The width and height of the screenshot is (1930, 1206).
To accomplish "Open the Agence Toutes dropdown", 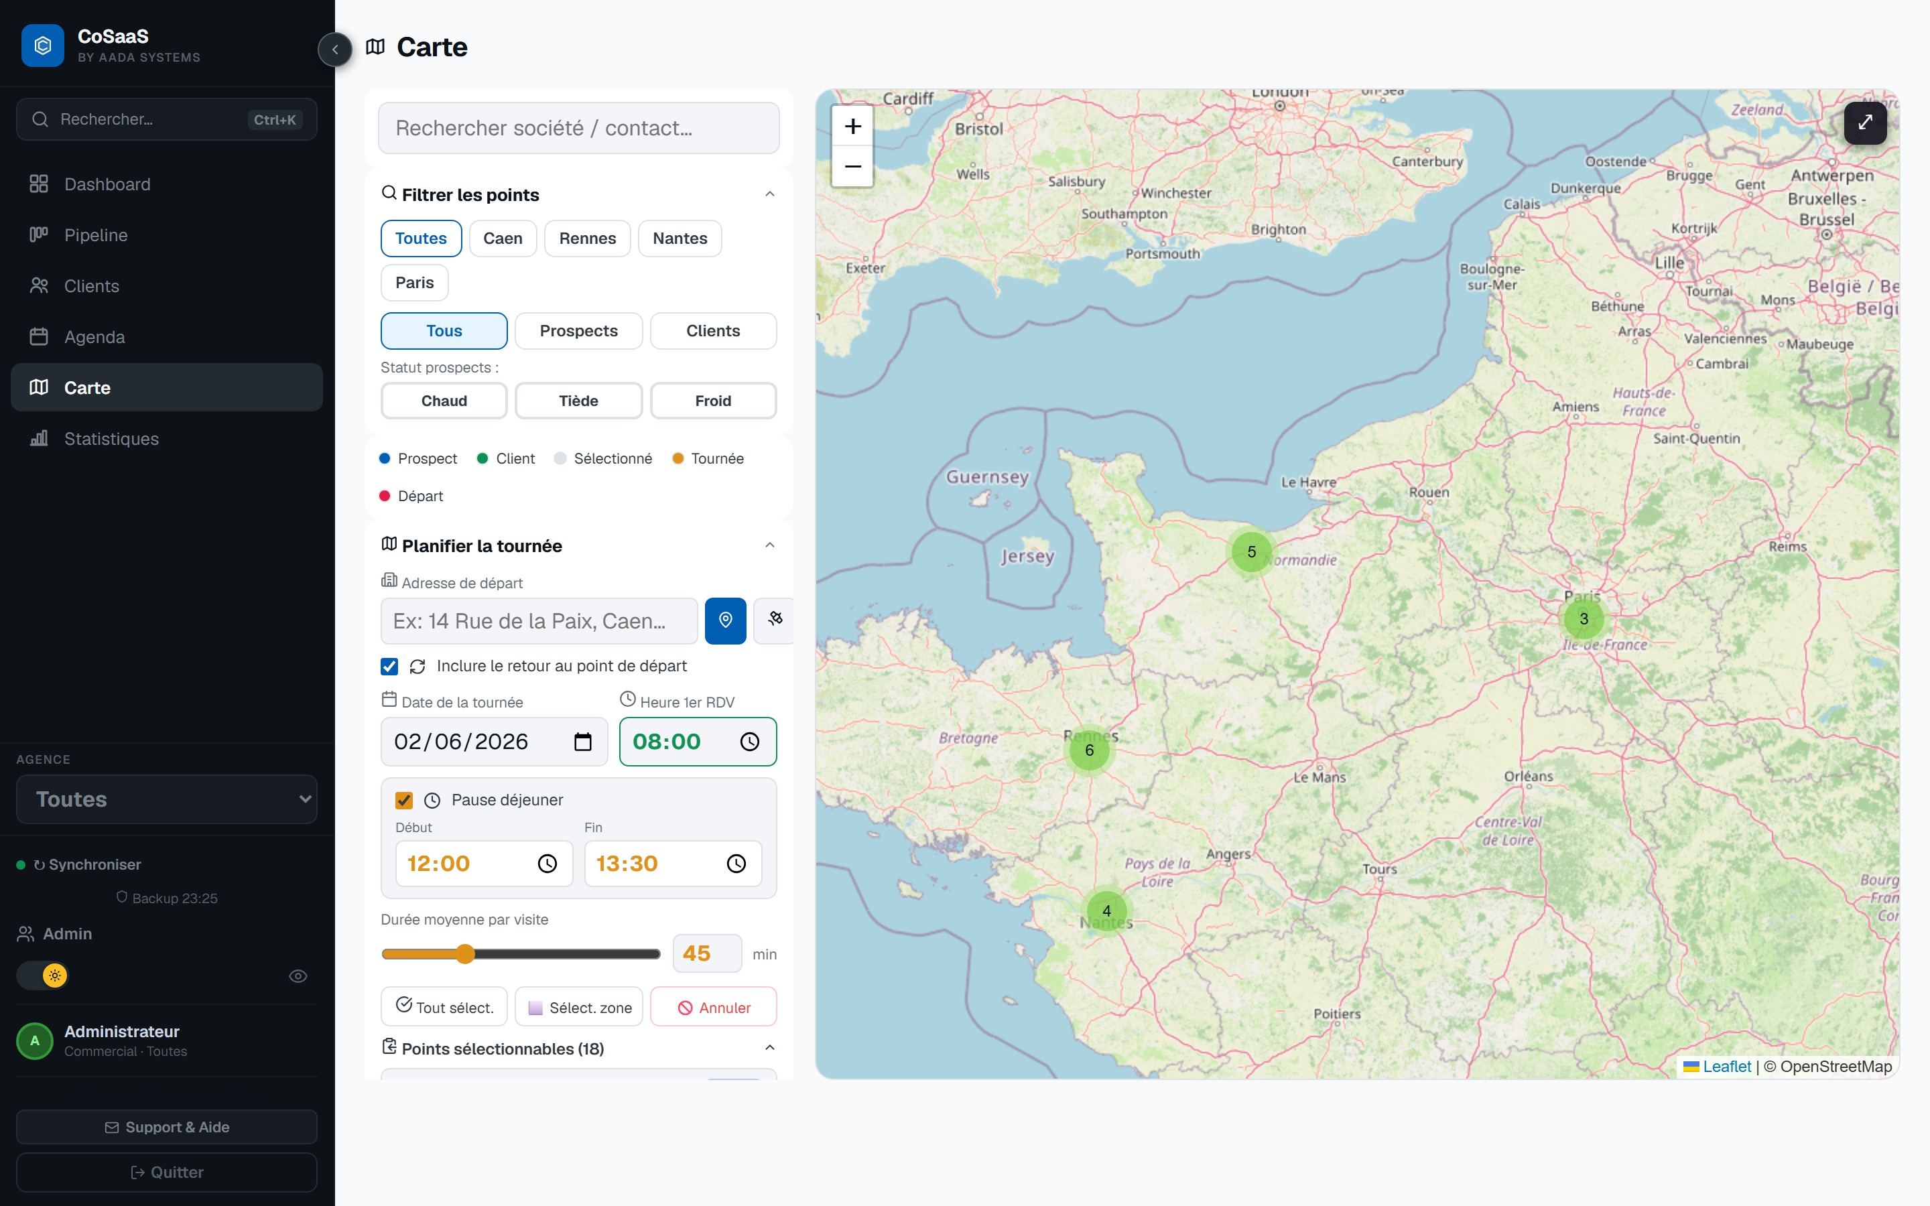I will [x=167, y=799].
